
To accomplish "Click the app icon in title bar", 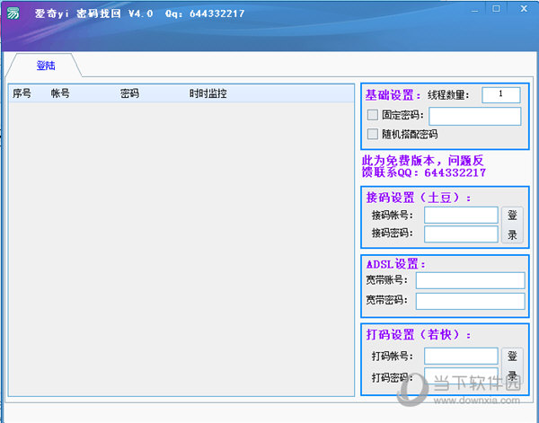I will click(x=13, y=13).
